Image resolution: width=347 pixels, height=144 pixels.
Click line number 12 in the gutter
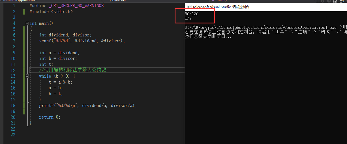coord(13,70)
